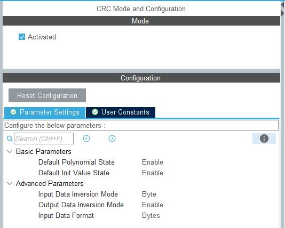
Task: Click the Reset Configuration button
Action: (x=47, y=95)
